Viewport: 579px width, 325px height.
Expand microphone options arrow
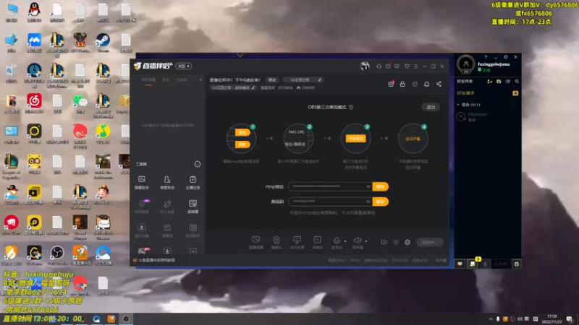pos(345,241)
